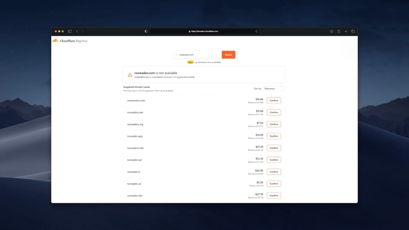Confirm the rssreader.site domain
This screenshot has height=230, width=409.
click(274, 195)
